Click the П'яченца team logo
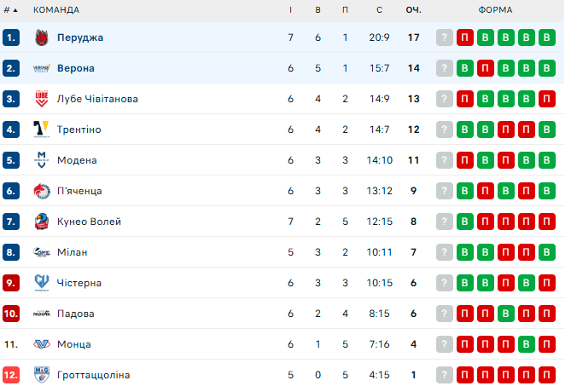 (x=41, y=191)
